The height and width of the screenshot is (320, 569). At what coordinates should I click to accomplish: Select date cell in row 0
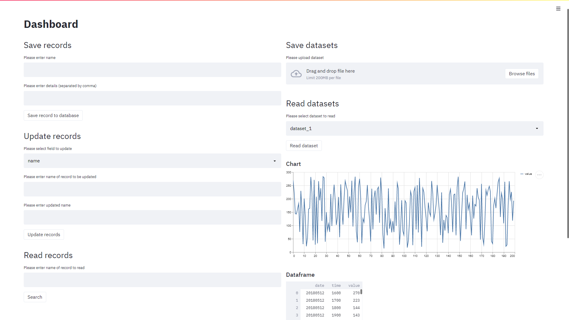pyautogui.click(x=314, y=293)
